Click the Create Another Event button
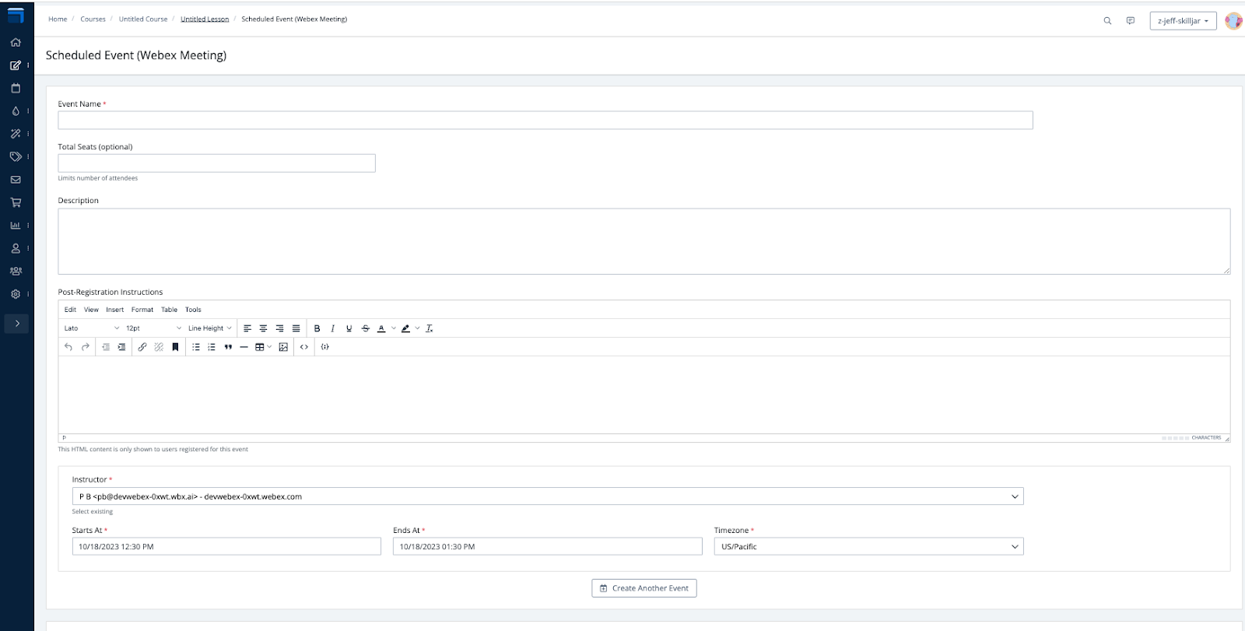Image resolution: width=1245 pixels, height=631 pixels. point(644,588)
